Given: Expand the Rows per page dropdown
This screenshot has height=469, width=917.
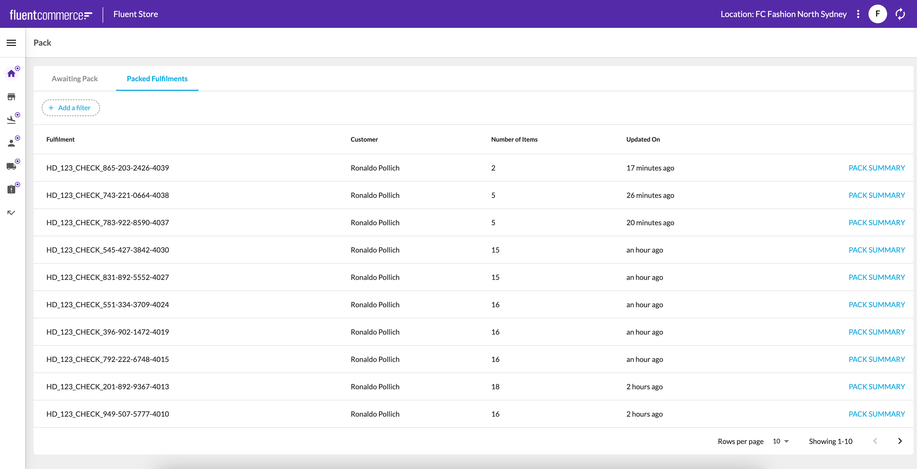Looking at the screenshot, I should [781, 441].
